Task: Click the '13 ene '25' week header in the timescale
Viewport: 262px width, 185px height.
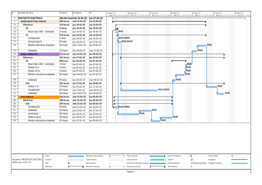Action: pyautogui.click(x=111, y=13)
